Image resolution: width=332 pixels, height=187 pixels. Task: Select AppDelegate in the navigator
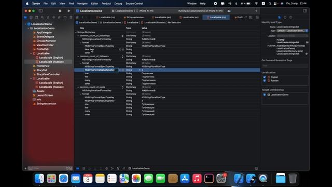point(44,33)
